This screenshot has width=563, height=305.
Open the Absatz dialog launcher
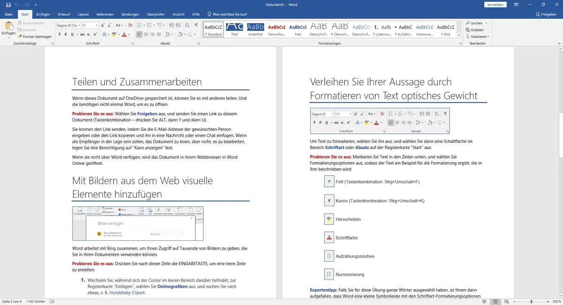click(x=198, y=44)
